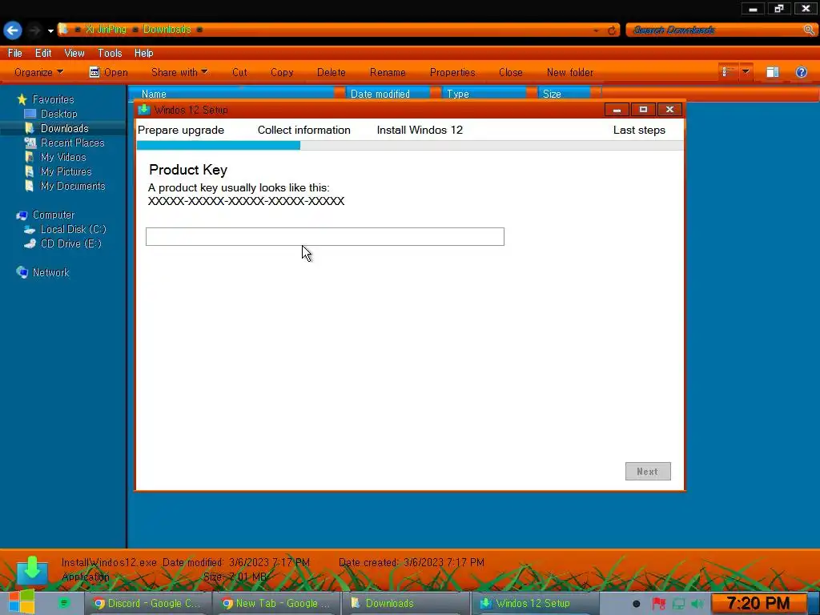Screen dimensions: 820x615
Task: Click Properties in the toolbar
Action: [x=452, y=72]
